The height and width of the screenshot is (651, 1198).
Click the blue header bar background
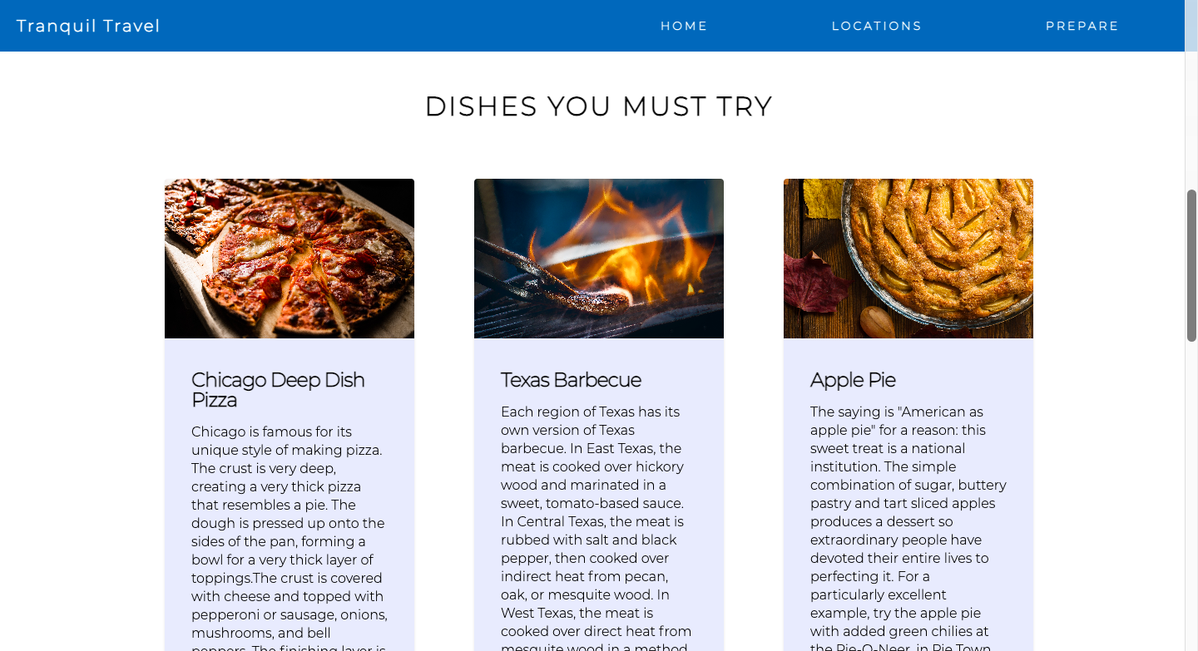tap(399, 26)
